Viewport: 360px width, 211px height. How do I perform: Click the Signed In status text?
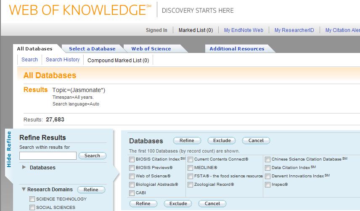pyautogui.click(x=156, y=30)
